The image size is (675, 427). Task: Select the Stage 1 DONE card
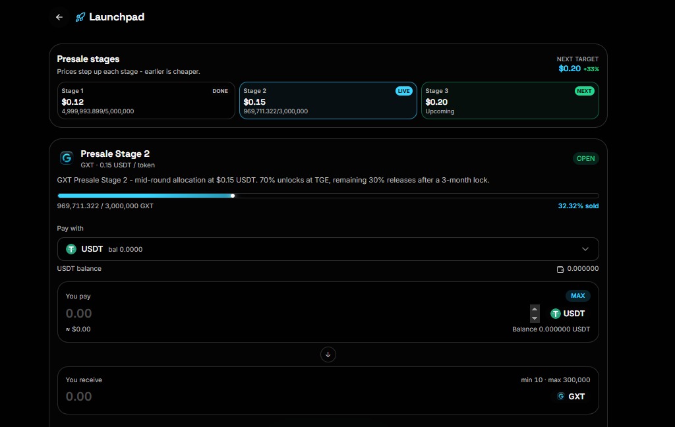tap(146, 101)
